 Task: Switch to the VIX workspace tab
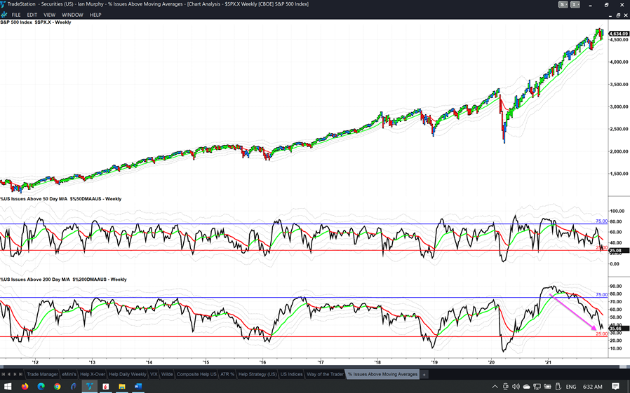click(154, 374)
